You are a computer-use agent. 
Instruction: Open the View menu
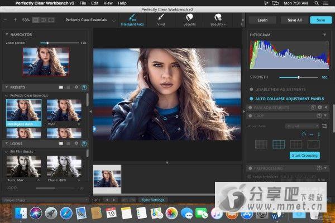tap(108, 3)
